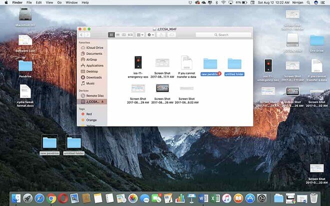The image size is (330, 206).
Task: Open Microsoft Word from the Dock
Action: (203, 198)
